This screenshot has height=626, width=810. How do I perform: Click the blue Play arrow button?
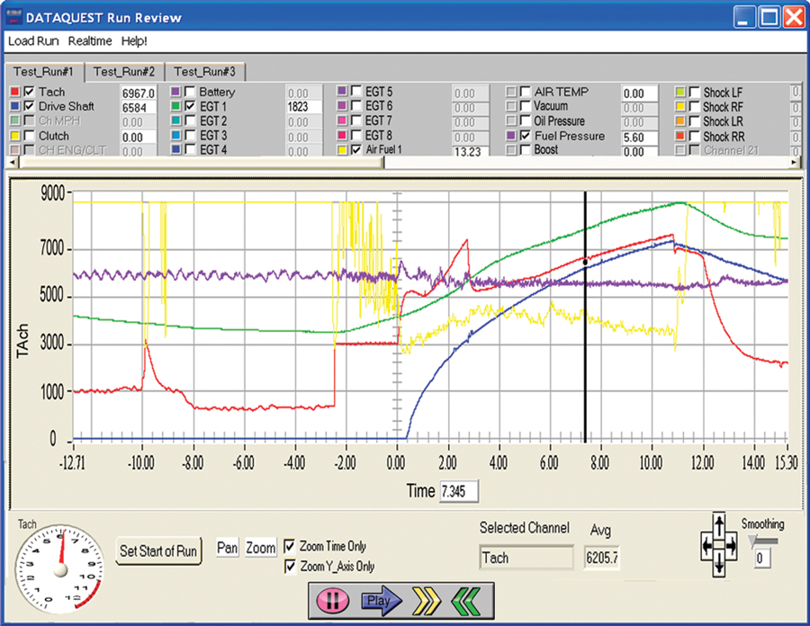382,601
